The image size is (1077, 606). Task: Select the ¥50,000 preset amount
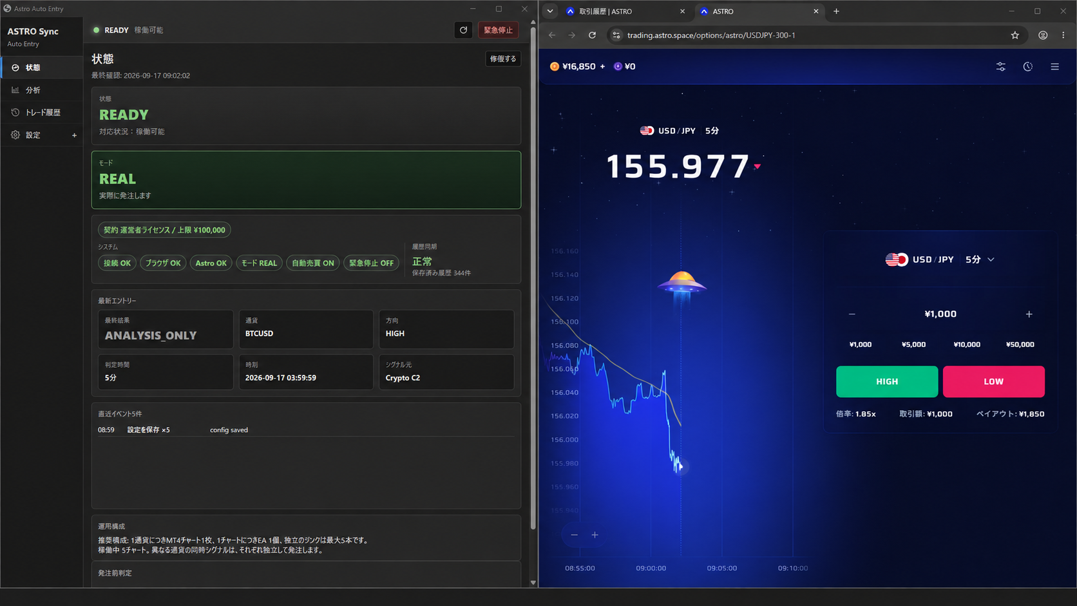[1020, 345]
